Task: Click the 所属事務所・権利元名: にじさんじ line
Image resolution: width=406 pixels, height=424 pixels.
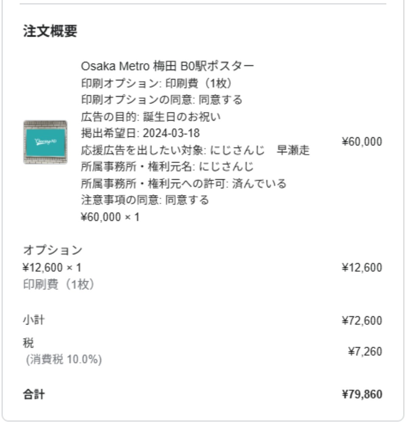Action: [167, 166]
